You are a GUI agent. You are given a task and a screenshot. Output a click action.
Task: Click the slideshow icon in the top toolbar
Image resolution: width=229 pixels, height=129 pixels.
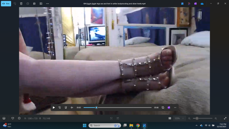click(x=34, y=4)
